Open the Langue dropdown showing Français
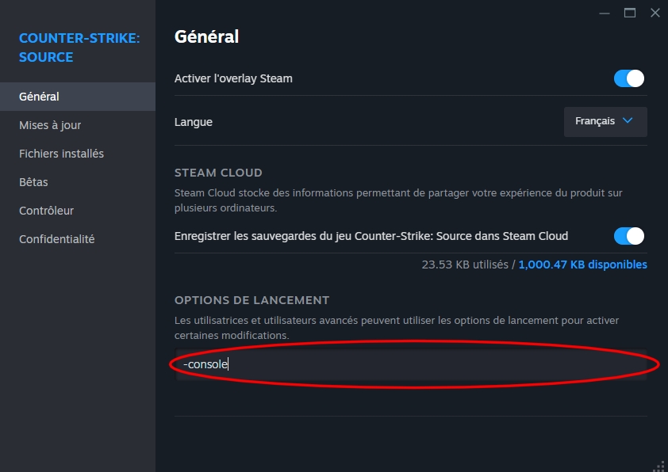 pos(605,122)
